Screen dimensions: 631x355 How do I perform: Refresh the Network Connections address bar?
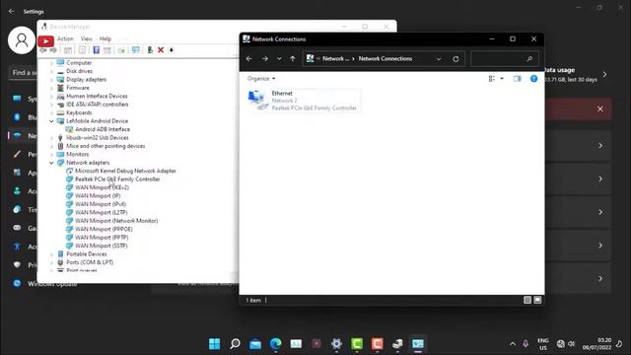tap(456, 59)
